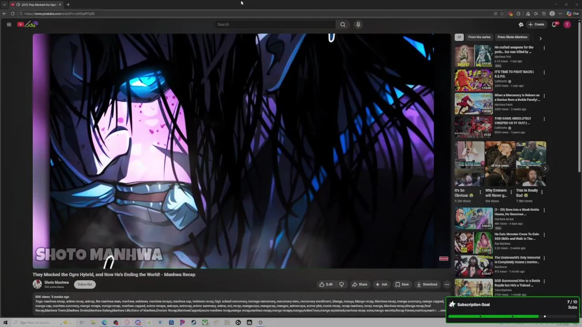
Task: Click the red subscribe watermark in video corner
Action: tap(443, 259)
